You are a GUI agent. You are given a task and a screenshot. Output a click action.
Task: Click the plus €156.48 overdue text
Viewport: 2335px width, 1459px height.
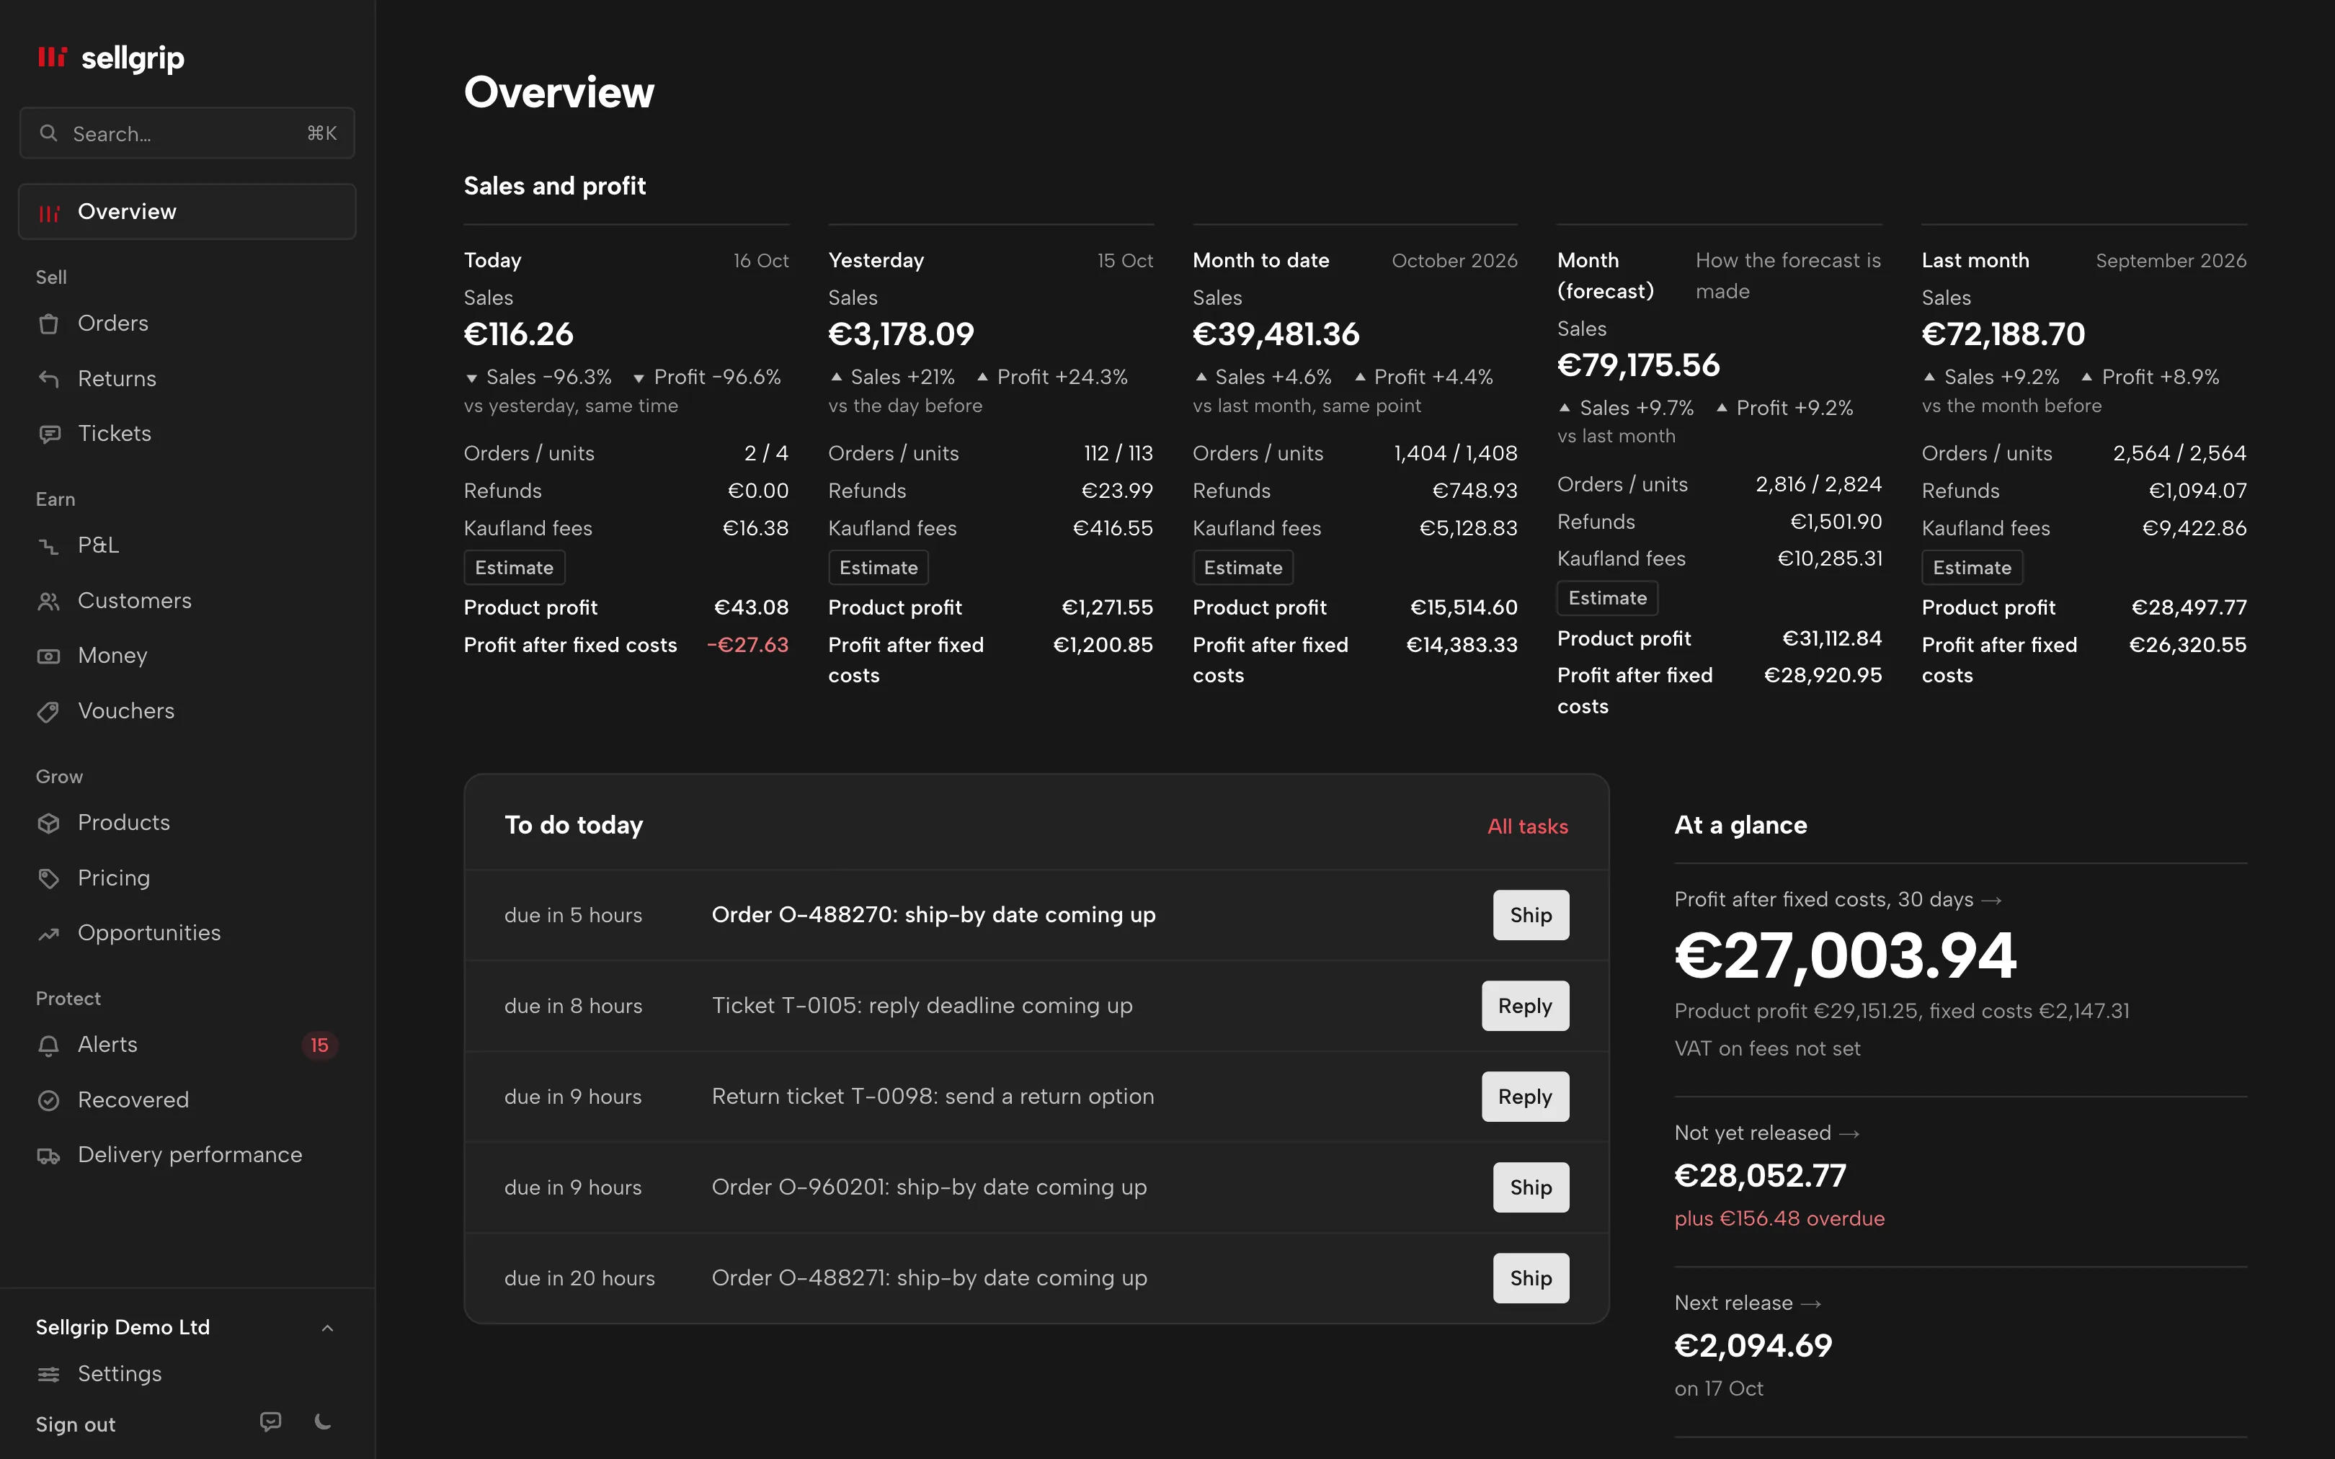click(1779, 1219)
